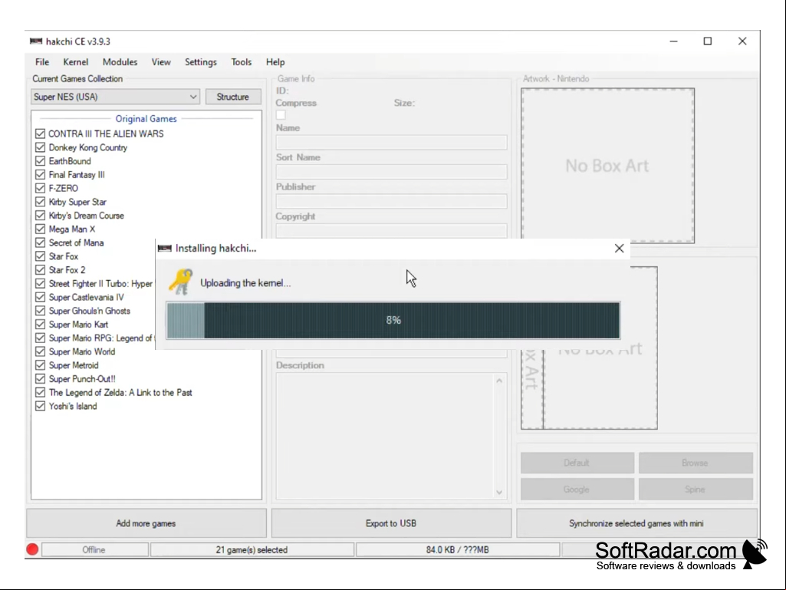This screenshot has height=590, width=786.
Task: Uncheck Kirby Super Star
Action: click(40, 202)
